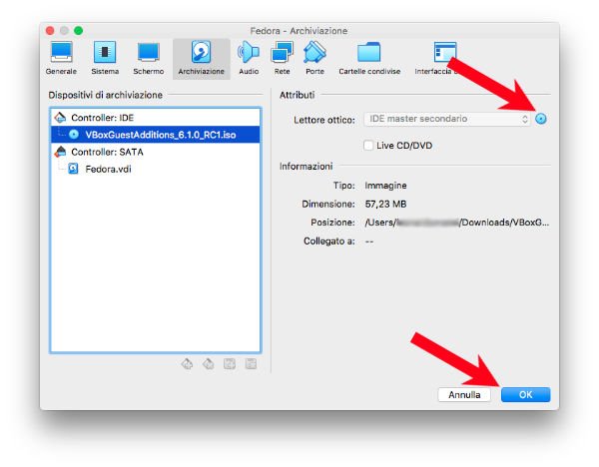Click the blue disc icon to choose optical image
The height and width of the screenshot is (467, 599).
point(540,119)
